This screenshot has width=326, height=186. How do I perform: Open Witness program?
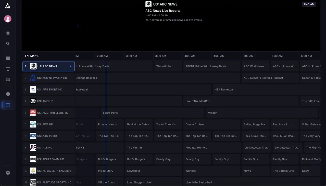(x=212, y=171)
